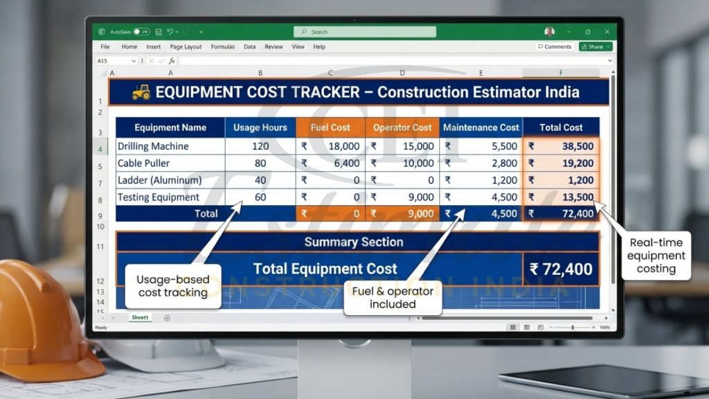Image resolution: width=709 pixels, height=399 pixels.
Task: Open the Home tab
Action: [129, 46]
